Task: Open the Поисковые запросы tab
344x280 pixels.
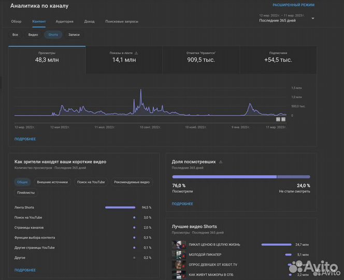Action: pyautogui.click(x=121, y=21)
